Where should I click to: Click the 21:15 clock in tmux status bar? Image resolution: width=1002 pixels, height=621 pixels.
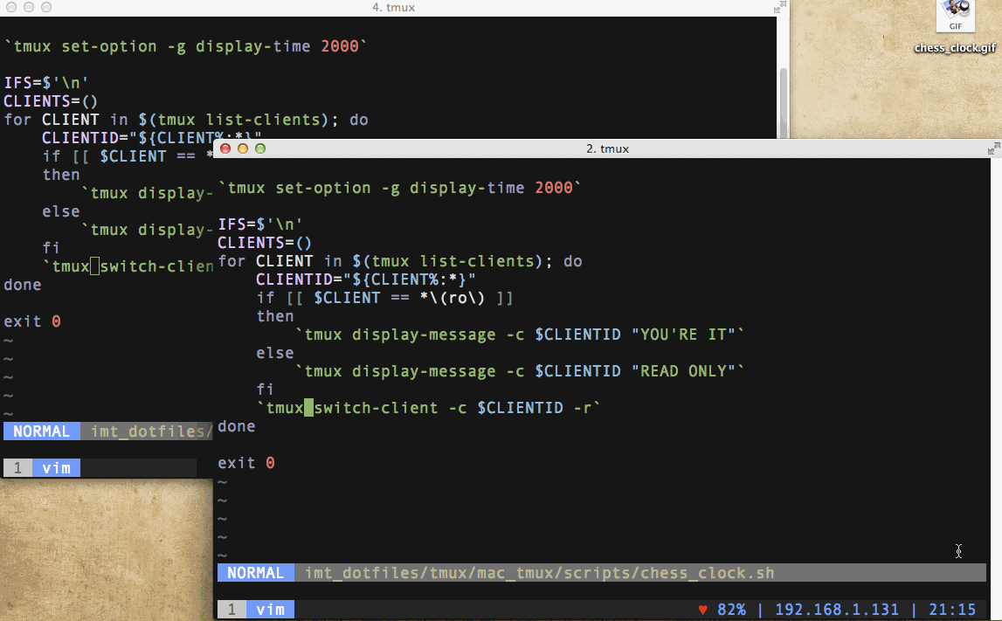pyautogui.click(x=952, y=610)
